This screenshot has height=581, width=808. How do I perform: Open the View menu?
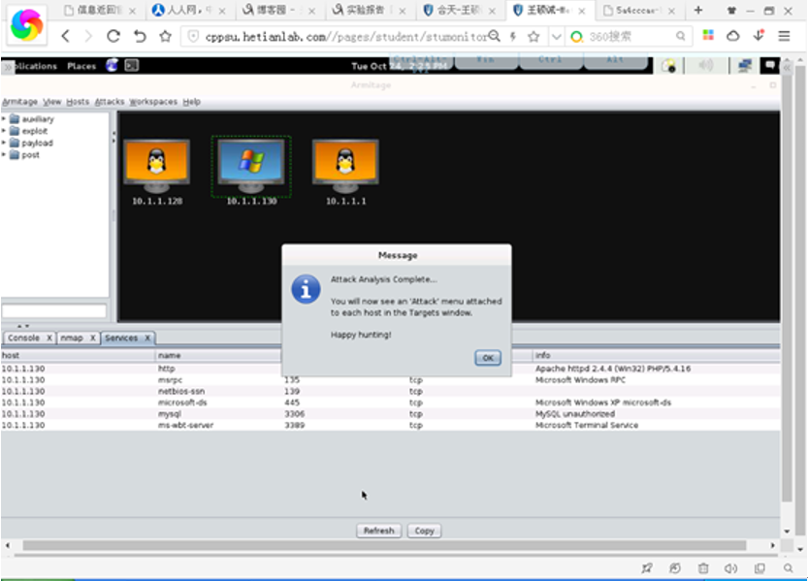(x=52, y=102)
